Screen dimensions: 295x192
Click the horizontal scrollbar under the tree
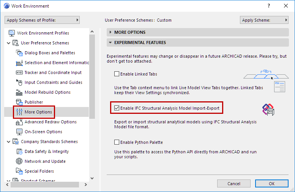[46, 184]
